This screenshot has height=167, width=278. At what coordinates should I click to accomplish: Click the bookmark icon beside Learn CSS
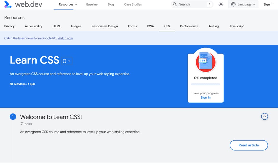point(64,61)
